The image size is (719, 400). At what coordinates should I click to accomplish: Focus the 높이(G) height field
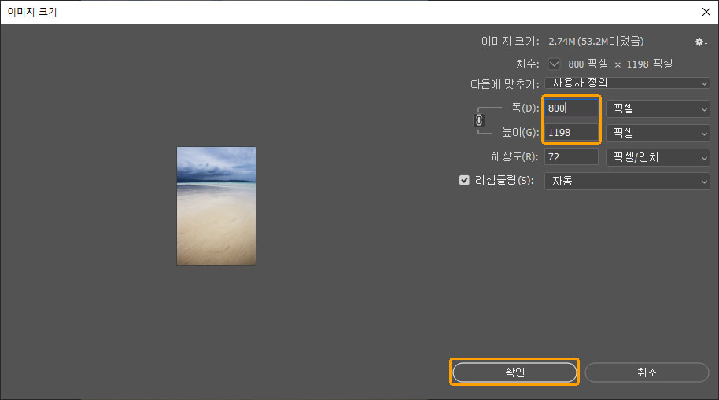point(571,133)
